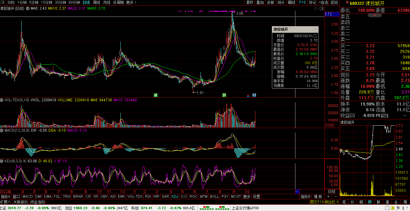This screenshot has height=211, width=410.
Task: Open the K-line settings dropdown beside 津投城开(日线)
Action: (28, 8)
